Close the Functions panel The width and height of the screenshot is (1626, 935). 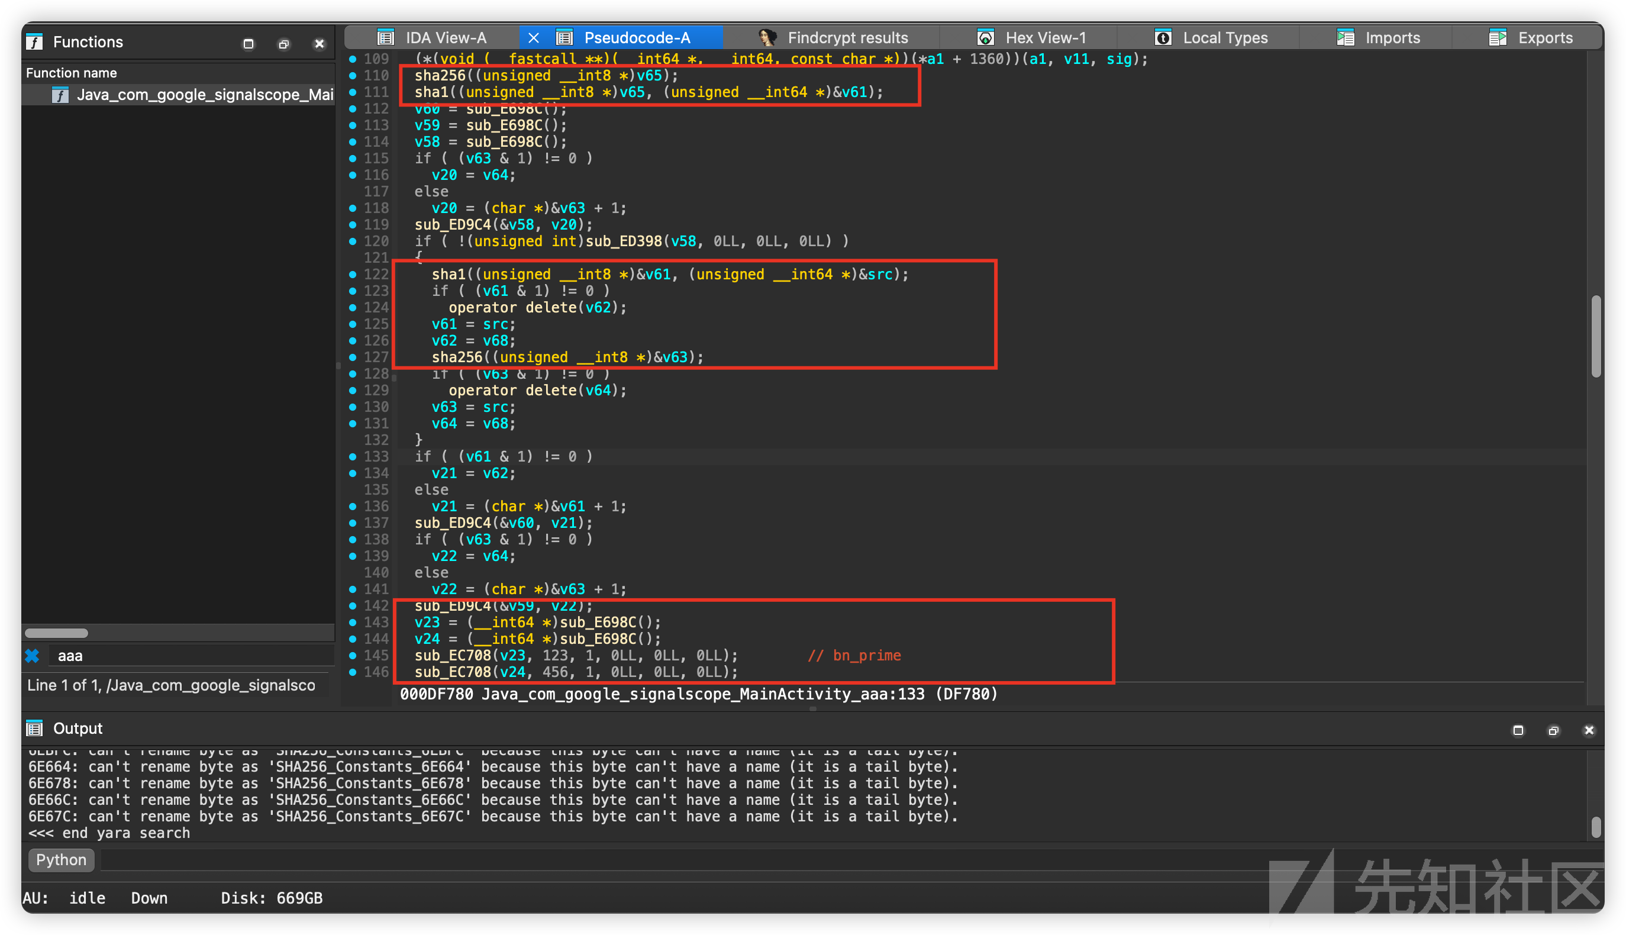[x=319, y=44]
